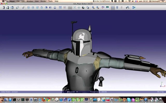Activate the Pan cross-arrows tool
The height and width of the screenshot is (103, 166).
point(79,7)
